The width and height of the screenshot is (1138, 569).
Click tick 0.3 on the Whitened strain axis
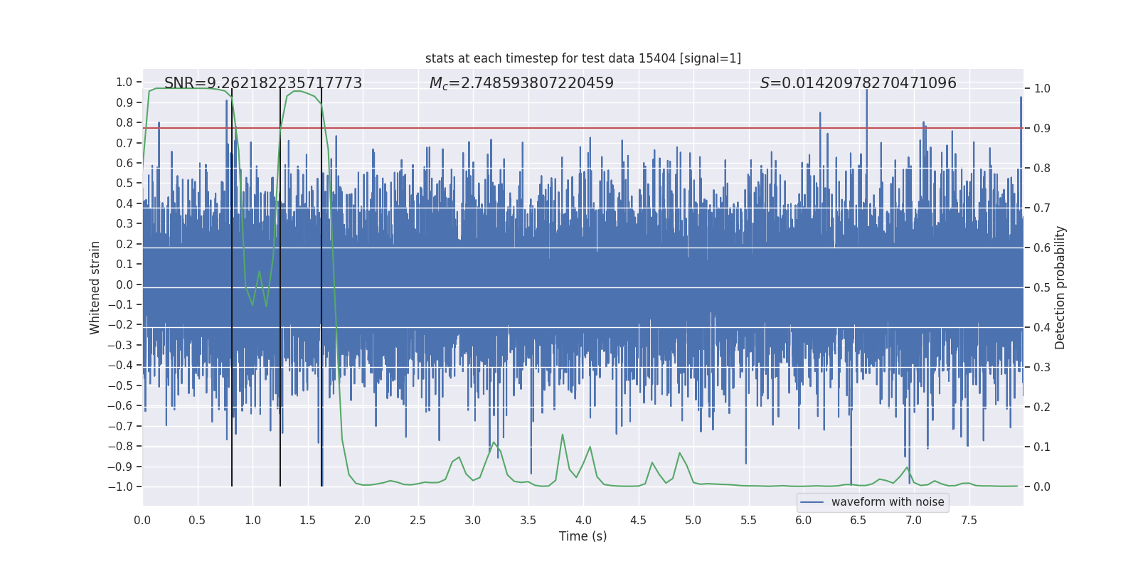tap(124, 224)
